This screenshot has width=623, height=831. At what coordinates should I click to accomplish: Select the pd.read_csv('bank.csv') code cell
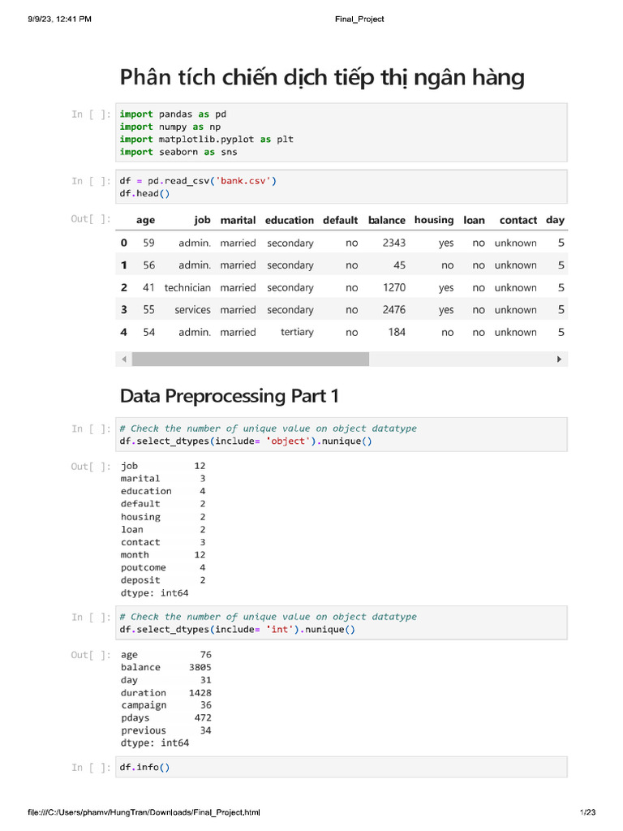(342, 187)
